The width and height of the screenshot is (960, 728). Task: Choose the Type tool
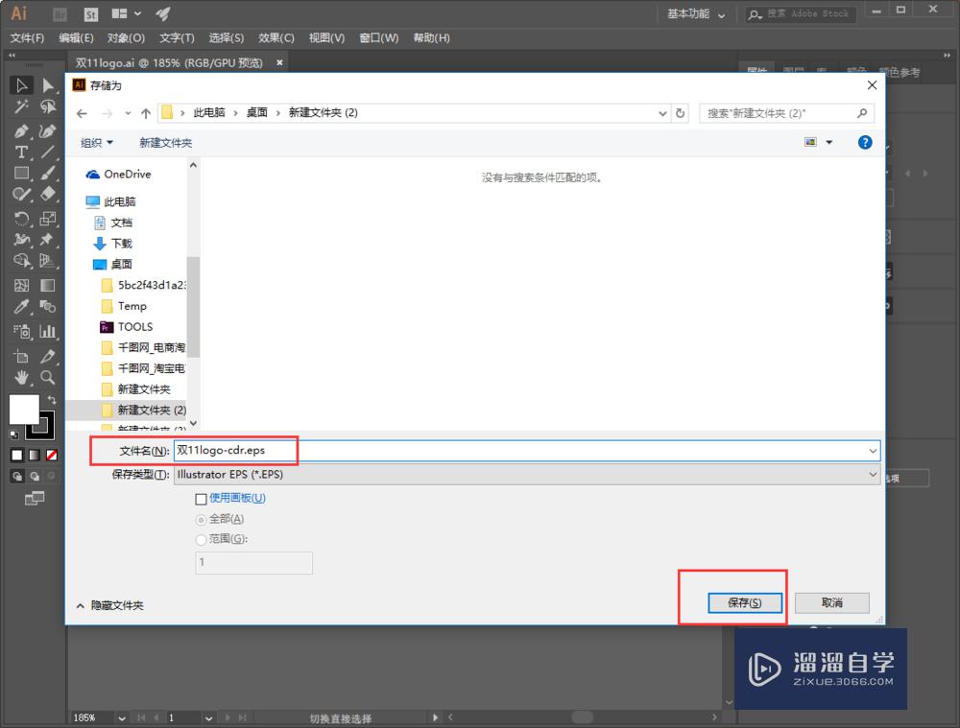21,152
